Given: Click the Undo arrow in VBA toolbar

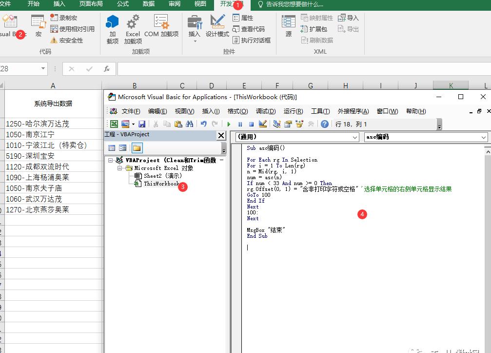Looking at the screenshot, I should 203,124.
